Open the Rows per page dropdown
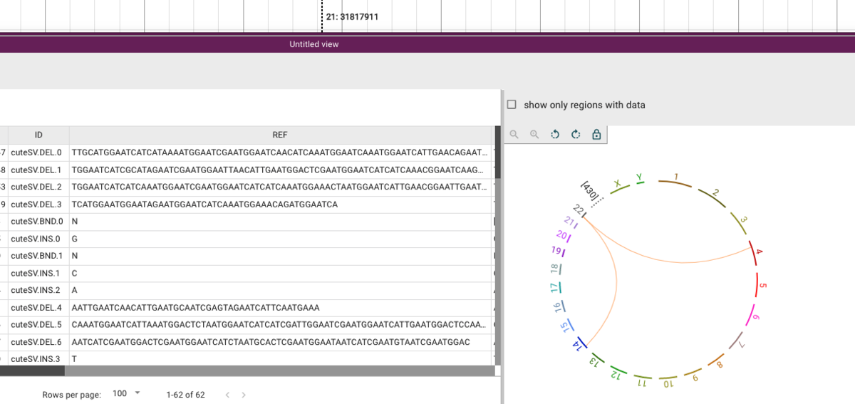Screen dimensions: 855x404 127,394
